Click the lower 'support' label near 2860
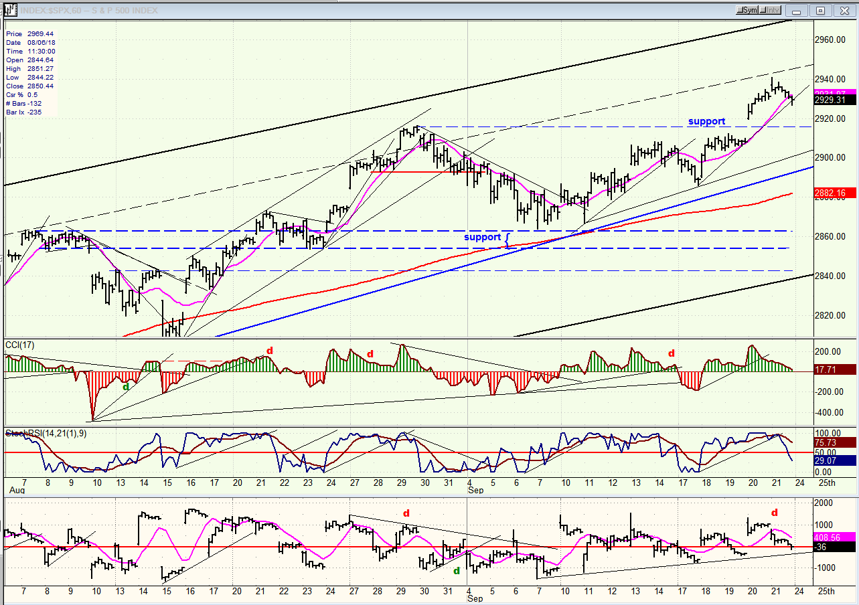This screenshot has width=859, height=605. pos(482,237)
